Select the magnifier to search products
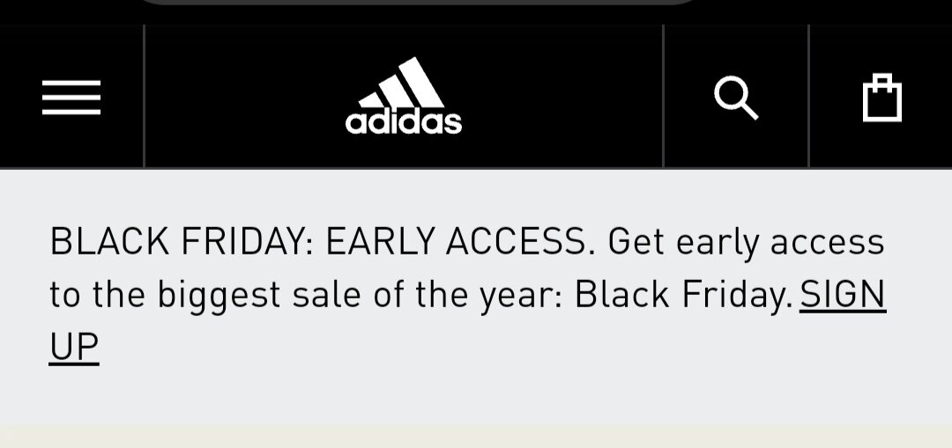This screenshot has width=952, height=448. point(735,97)
